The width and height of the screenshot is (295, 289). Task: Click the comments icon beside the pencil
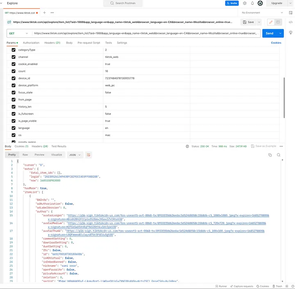tap(278, 22)
